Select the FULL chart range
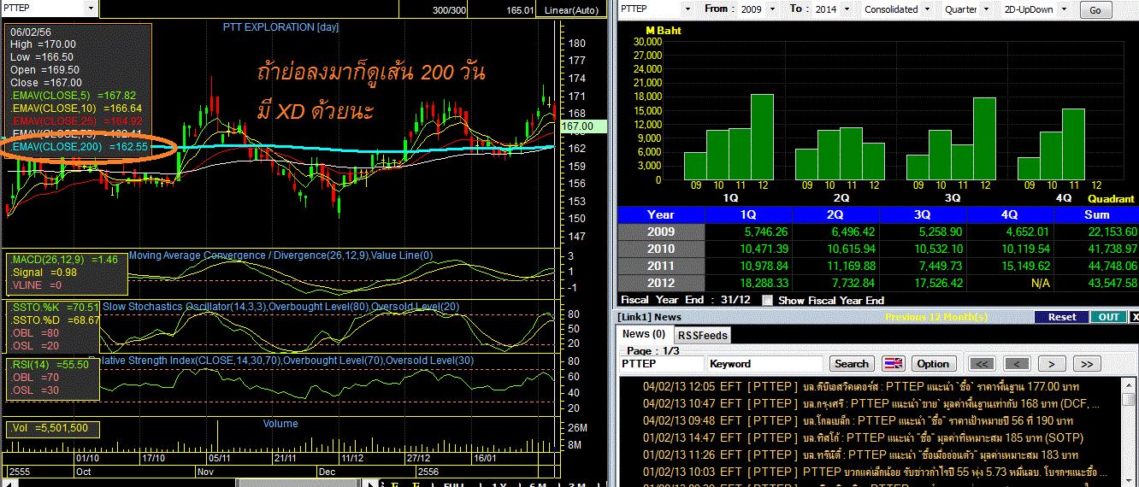 click(x=453, y=484)
